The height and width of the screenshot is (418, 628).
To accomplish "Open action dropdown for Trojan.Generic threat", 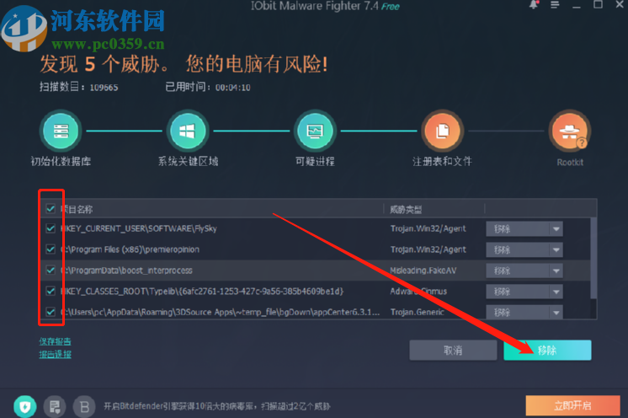I will click(x=556, y=312).
